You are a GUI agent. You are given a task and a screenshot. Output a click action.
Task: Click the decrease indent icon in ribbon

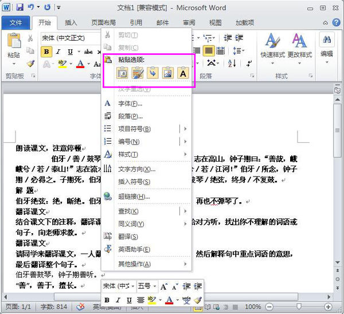[x=228, y=38]
